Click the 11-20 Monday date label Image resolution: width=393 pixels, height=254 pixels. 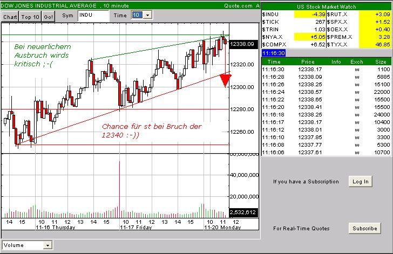[x=222, y=228]
